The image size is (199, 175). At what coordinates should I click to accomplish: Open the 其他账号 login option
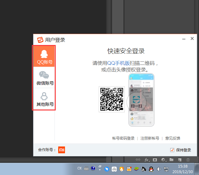44,99
